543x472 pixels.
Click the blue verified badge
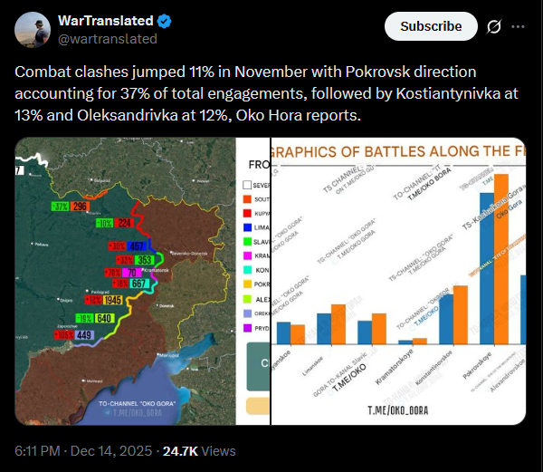tap(164, 21)
